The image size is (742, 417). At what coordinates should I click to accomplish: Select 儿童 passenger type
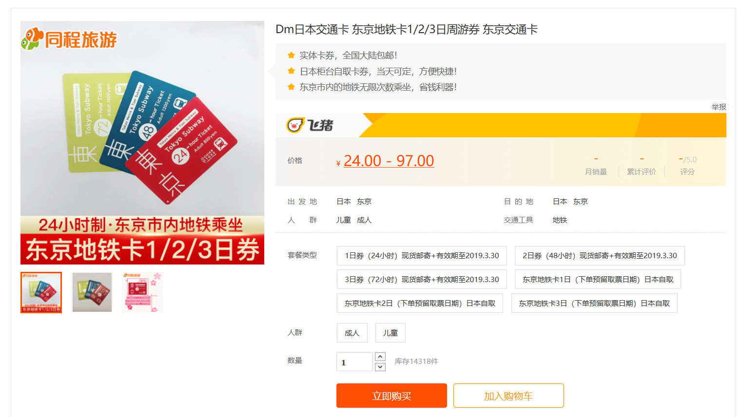coord(390,333)
